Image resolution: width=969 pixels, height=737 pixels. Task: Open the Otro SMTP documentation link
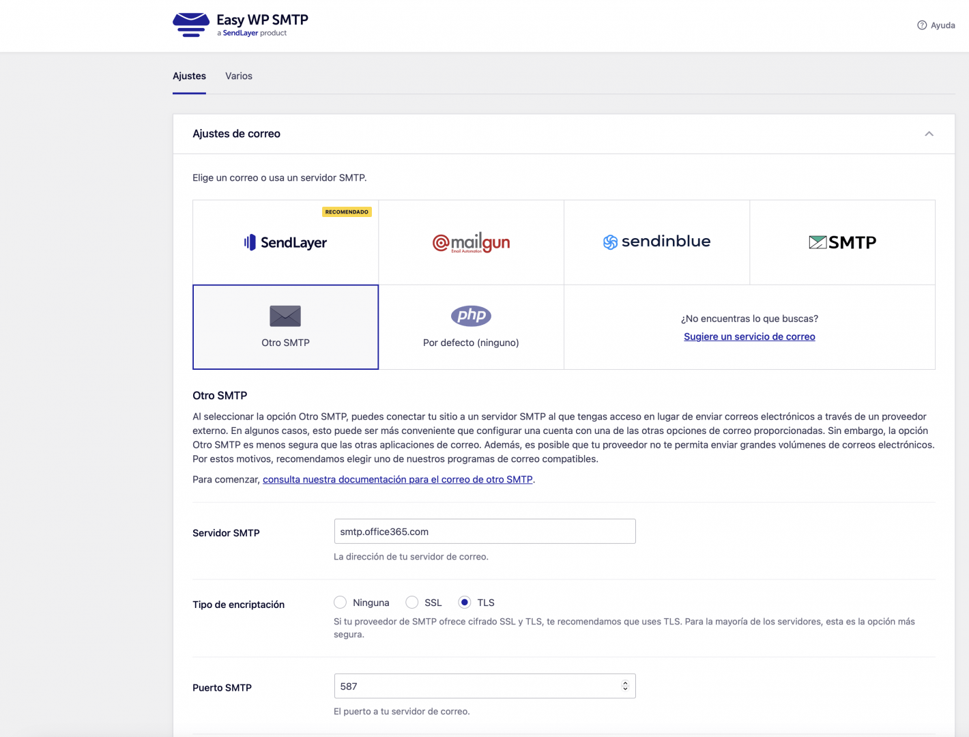point(397,480)
